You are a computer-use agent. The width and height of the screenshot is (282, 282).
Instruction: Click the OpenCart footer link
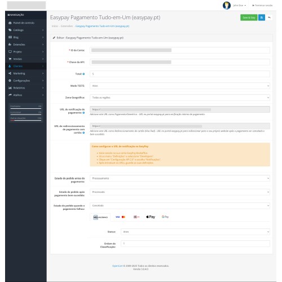point(117,266)
